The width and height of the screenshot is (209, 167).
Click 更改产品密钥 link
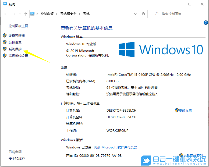coord(193,155)
